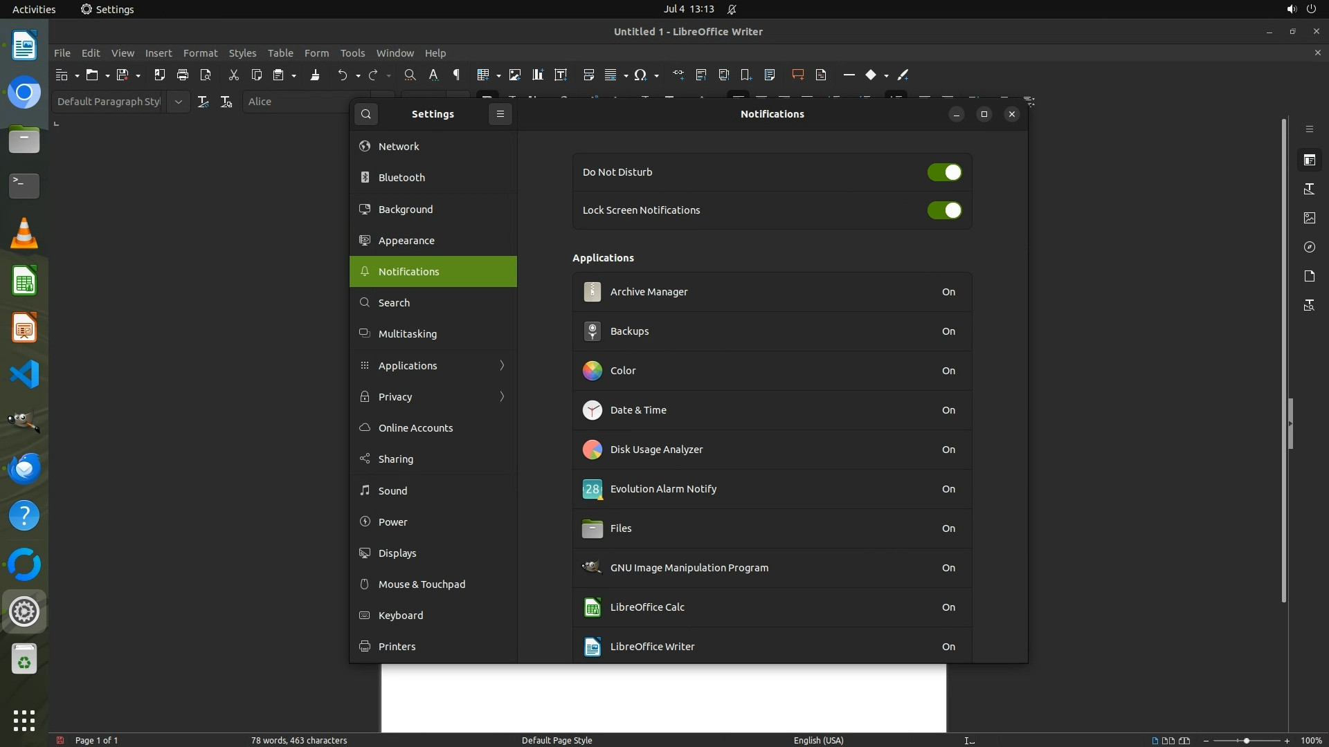Viewport: 1329px width, 747px height.
Task: Disable Lock Screen Notifications switch
Action: pyautogui.click(x=944, y=210)
